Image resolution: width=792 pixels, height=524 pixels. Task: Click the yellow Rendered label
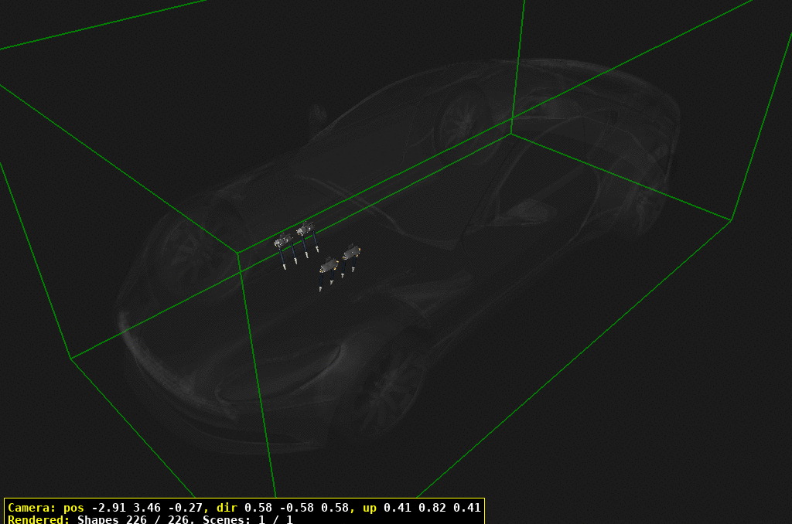[39, 519]
